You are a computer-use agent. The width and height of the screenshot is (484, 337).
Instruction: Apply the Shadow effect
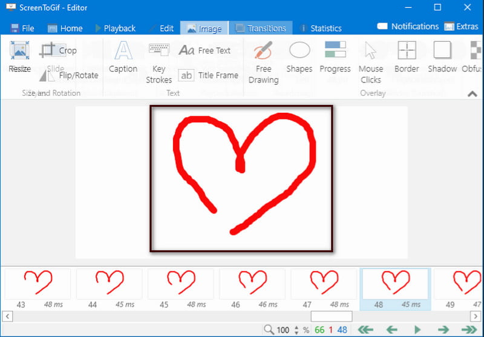coord(442,58)
